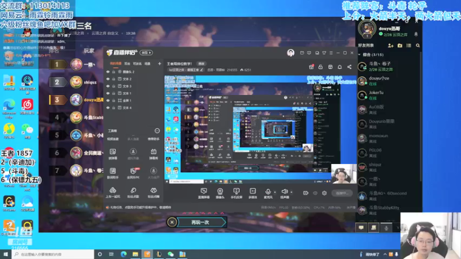Viewport: 461px width, 259px height.
Task: Click 视频连麦 tool category tab
Action: [x=113, y=139]
